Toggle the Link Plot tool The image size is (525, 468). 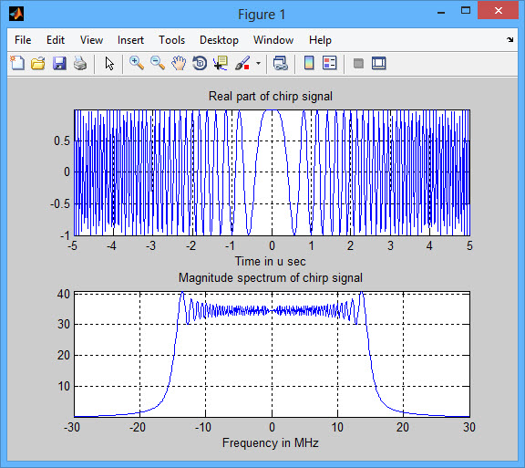(x=280, y=63)
